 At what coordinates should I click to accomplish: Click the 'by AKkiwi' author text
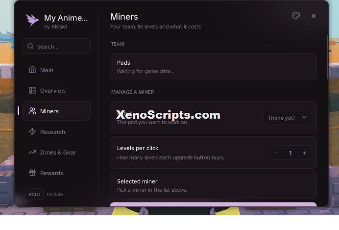(55, 26)
